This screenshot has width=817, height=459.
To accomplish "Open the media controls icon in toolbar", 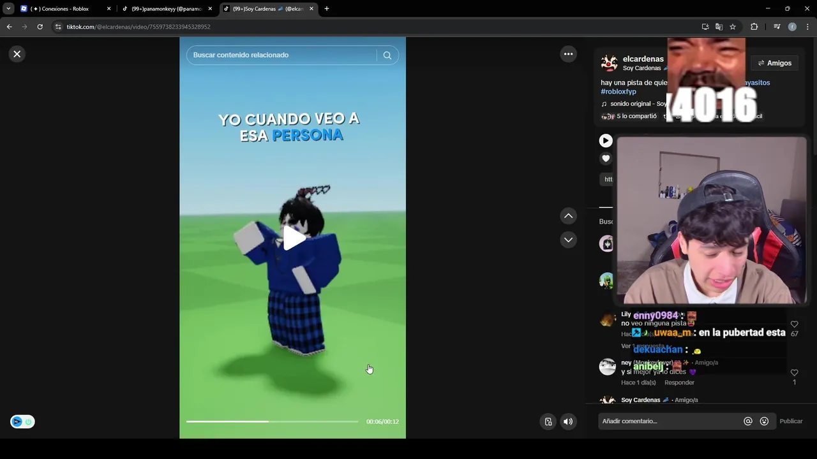I will [x=777, y=27].
